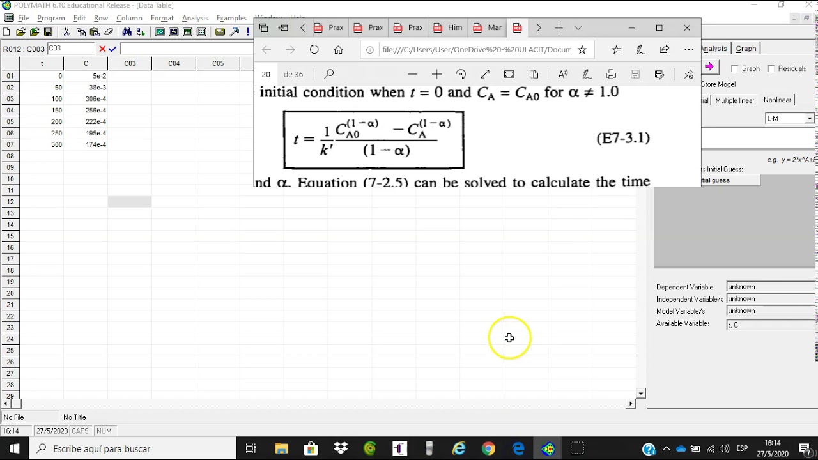The width and height of the screenshot is (818, 460).
Task: Open the Edge tab list chevron
Action: click(x=578, y=27)
